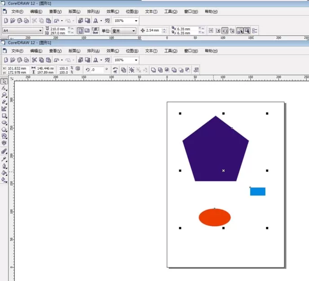This screenshot has height=281, width=309.
Task: Click New document icon in lower window toolbar
Action: point(6,60)
